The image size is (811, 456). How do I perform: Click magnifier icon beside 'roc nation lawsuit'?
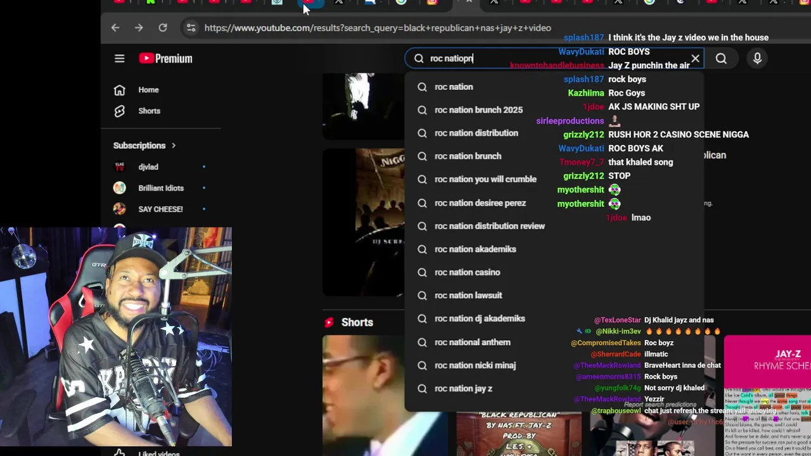tap(422, 295)
